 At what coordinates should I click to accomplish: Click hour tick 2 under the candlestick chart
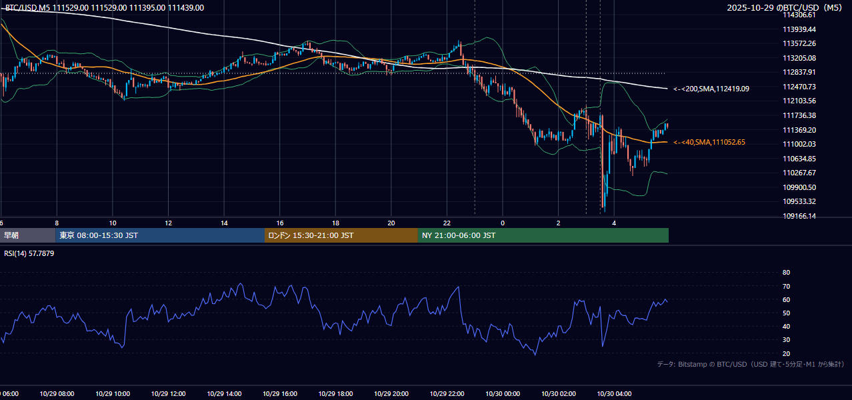[x=559, y=223]
